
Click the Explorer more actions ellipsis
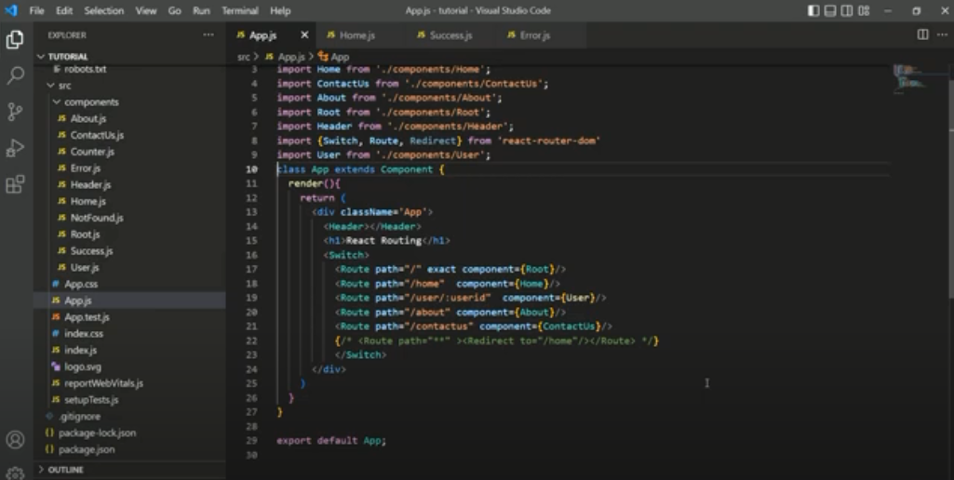208,35
